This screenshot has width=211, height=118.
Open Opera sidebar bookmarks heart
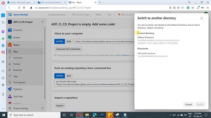point(3,71)
